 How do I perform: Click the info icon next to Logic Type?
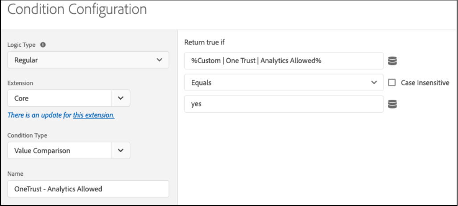43,44
